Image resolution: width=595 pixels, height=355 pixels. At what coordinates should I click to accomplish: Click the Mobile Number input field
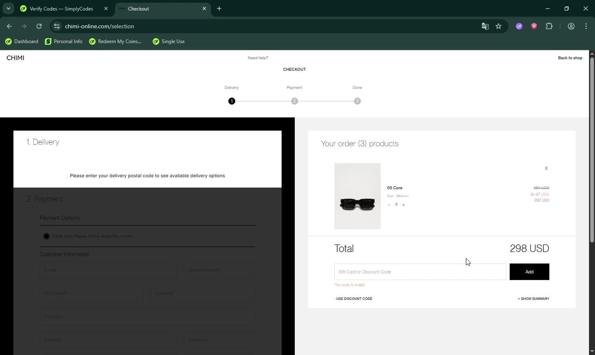(219, 270)
